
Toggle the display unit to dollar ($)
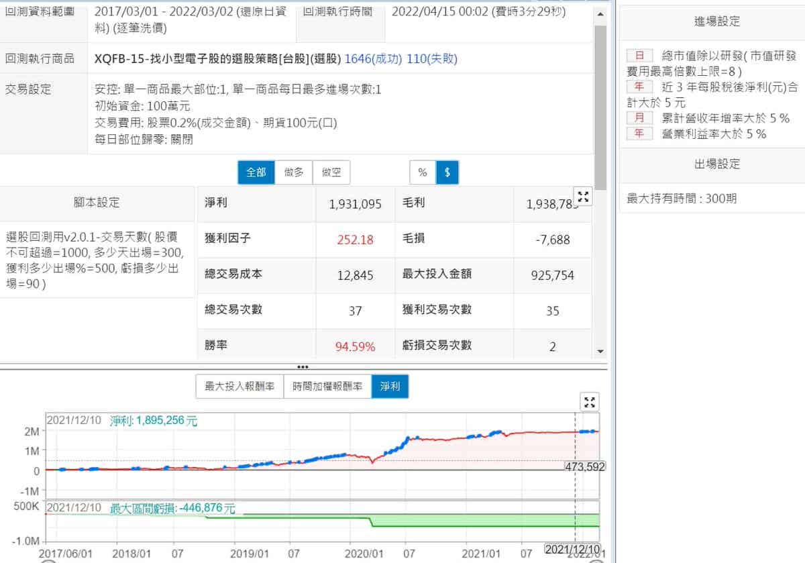coord(447,172)
